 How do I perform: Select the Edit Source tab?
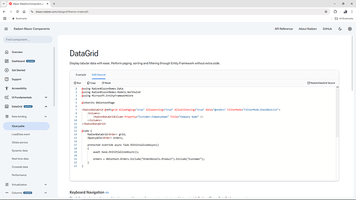coord(99,75)
